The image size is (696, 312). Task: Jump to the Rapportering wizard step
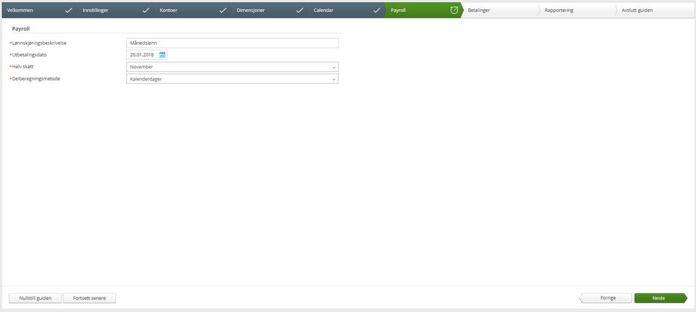coord(577,10)
